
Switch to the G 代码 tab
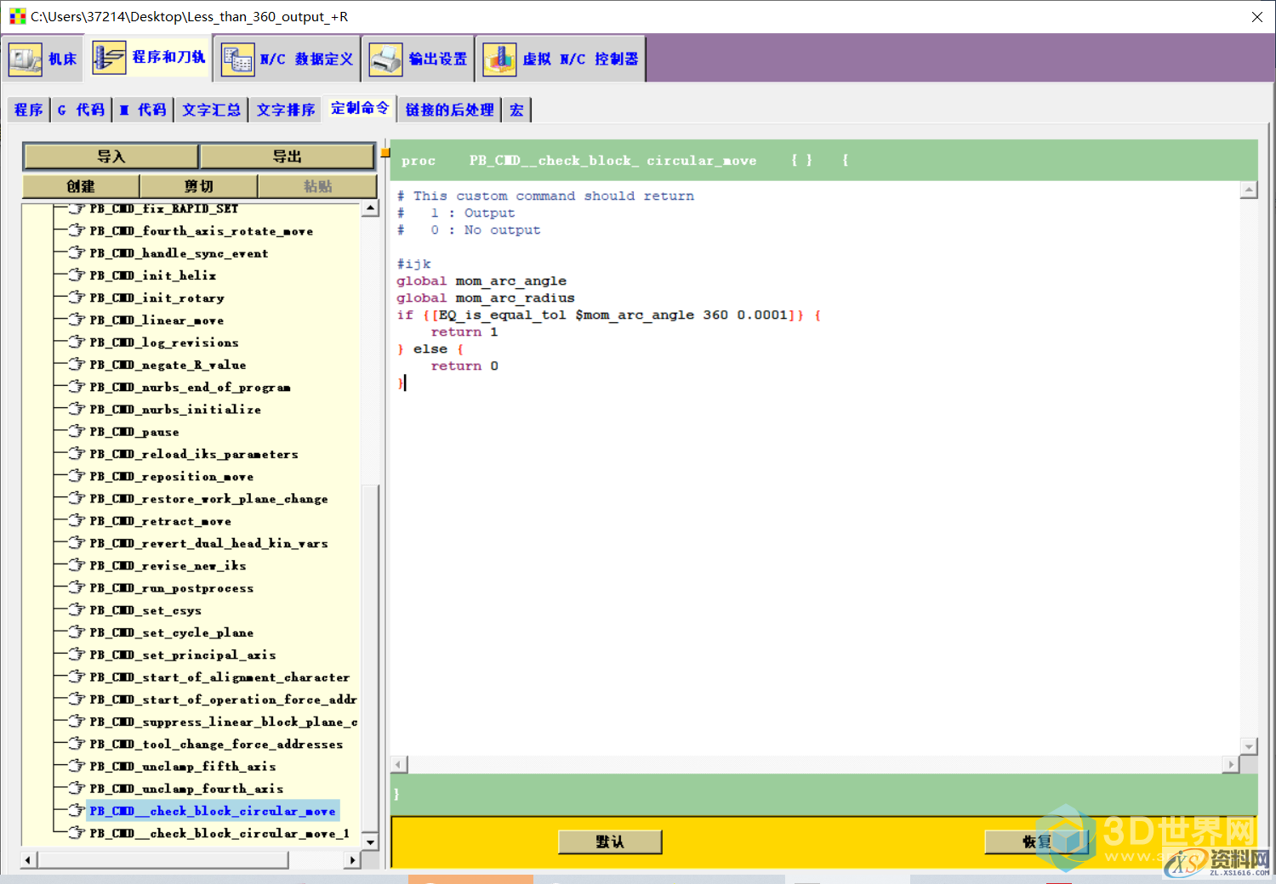pos(81,110)
